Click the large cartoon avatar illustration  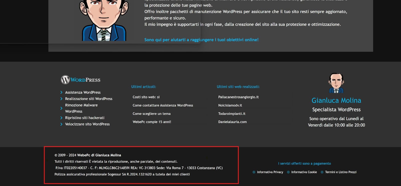click(104, 20)
